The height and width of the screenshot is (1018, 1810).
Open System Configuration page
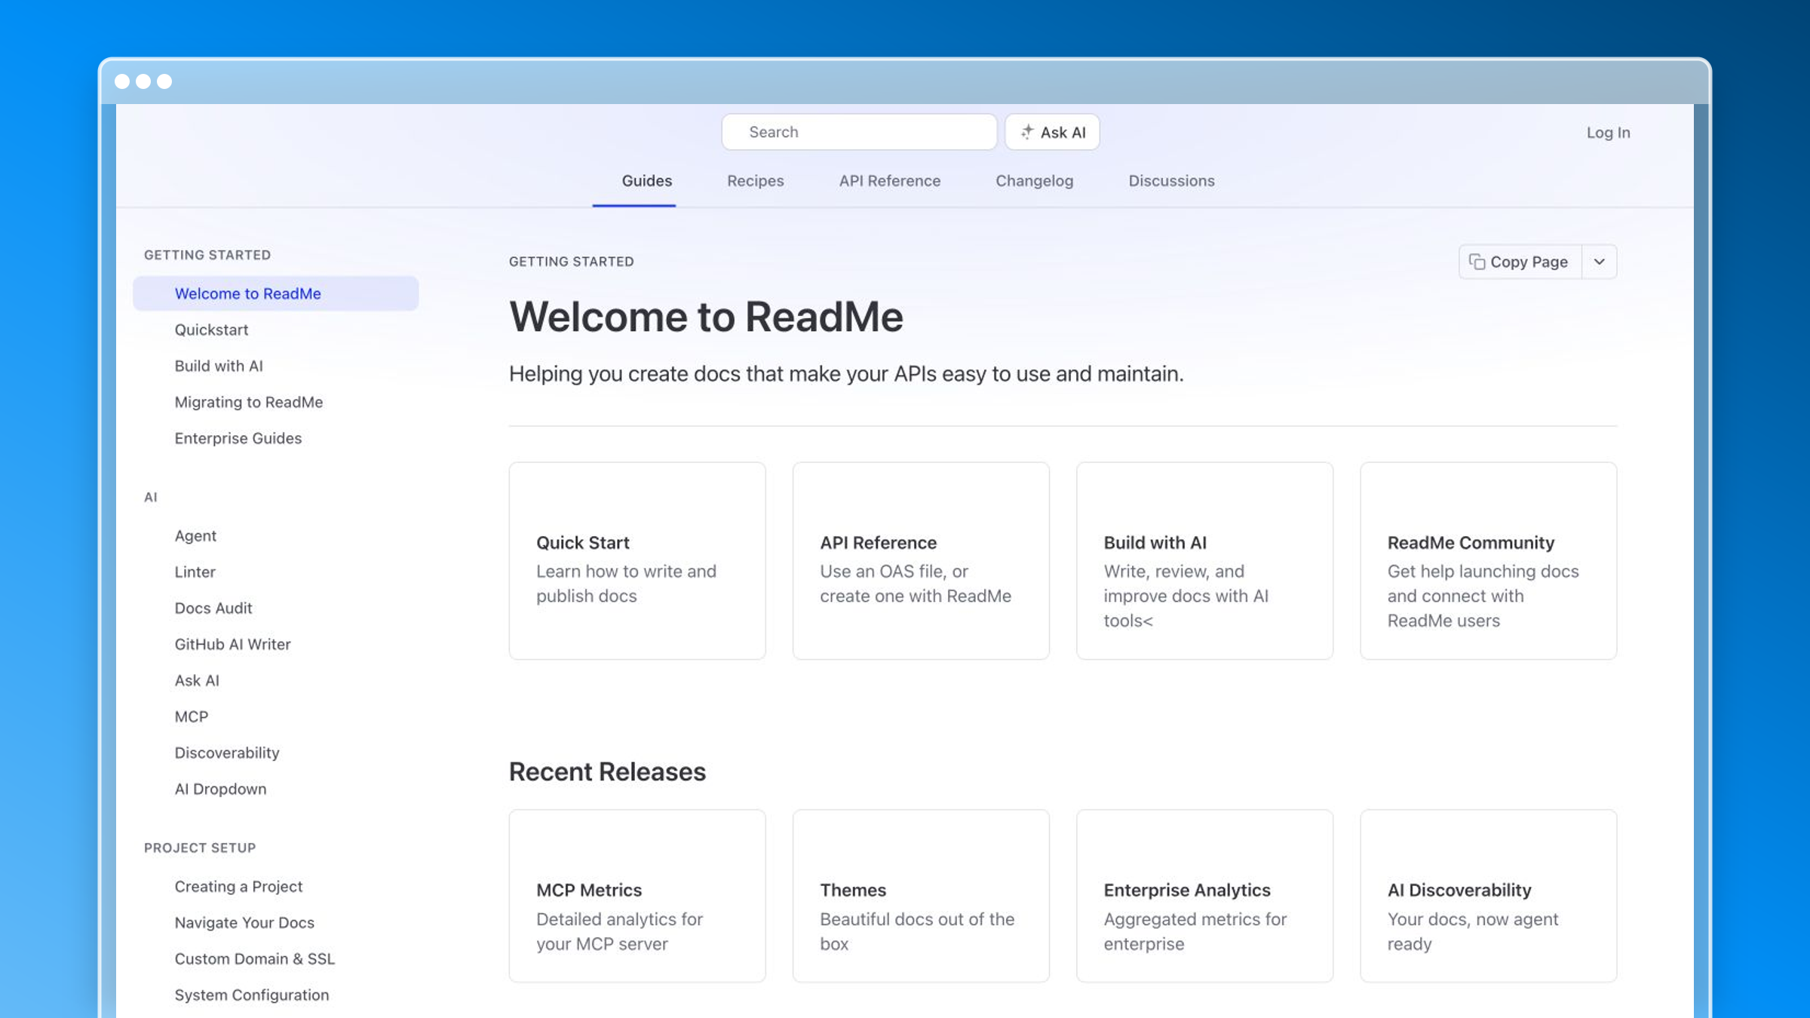tap(251, 995)
